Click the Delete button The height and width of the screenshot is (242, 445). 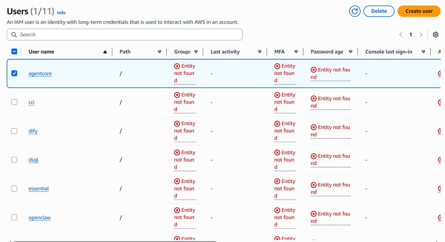point(379,11)
